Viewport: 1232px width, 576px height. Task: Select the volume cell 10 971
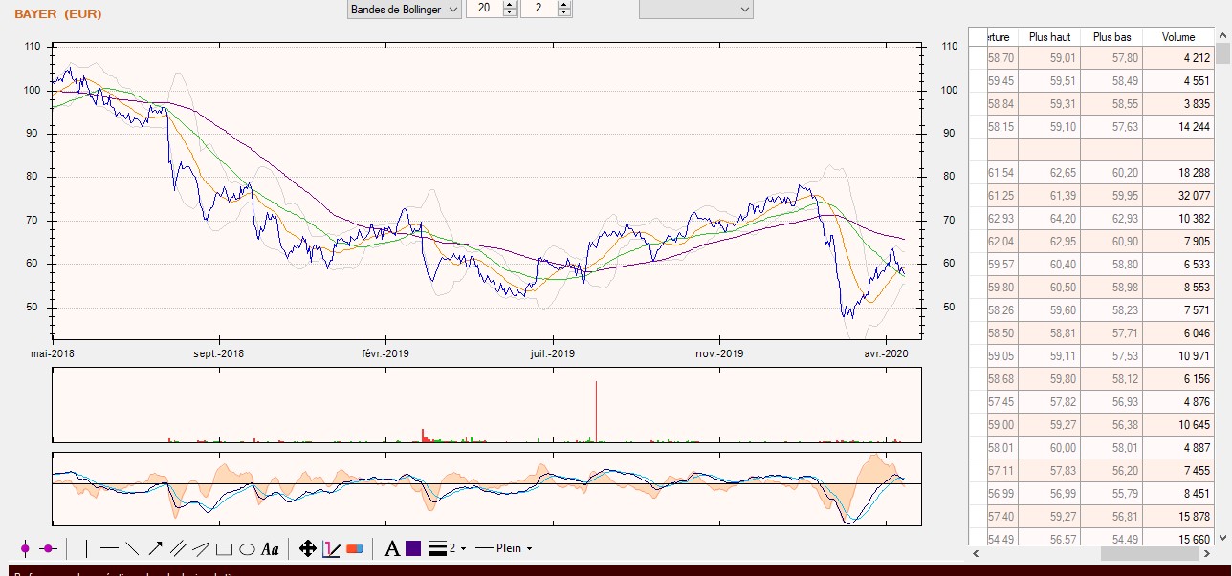pos(1178,355)
